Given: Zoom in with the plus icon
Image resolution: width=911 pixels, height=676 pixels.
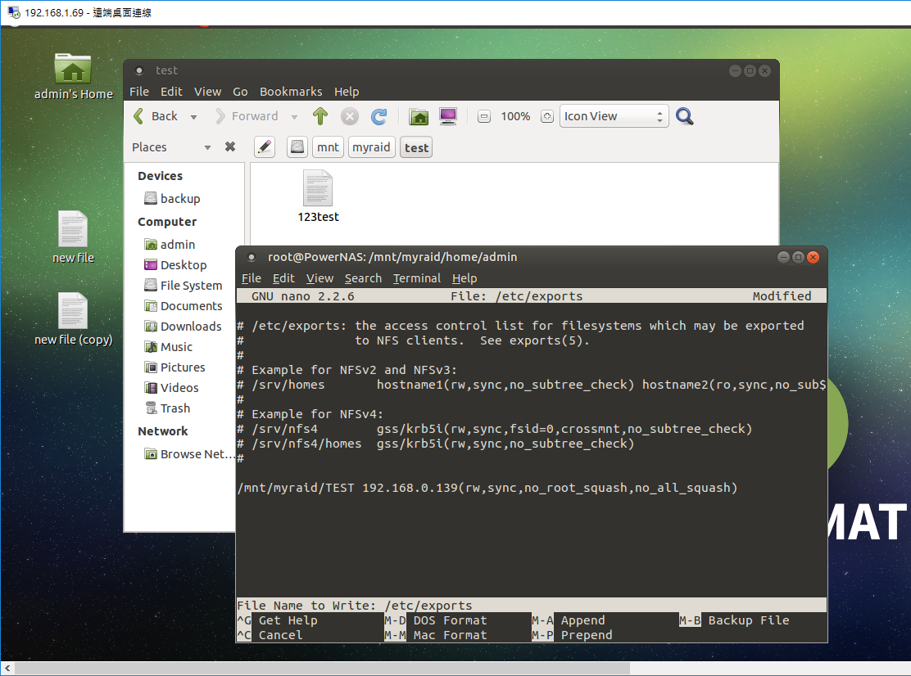Looking at the screenshot, I should point(546,117).
